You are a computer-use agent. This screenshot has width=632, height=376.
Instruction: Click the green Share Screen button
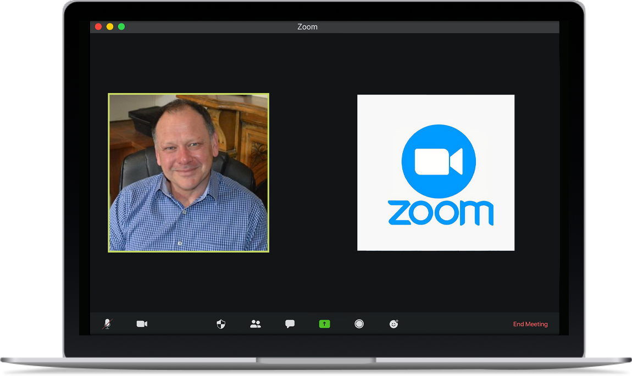tap(325, 324)
